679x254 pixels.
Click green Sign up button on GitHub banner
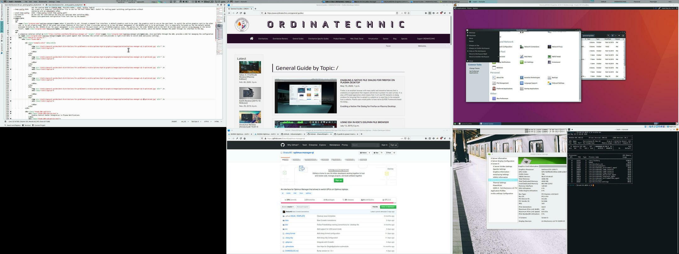pos(339,180)
